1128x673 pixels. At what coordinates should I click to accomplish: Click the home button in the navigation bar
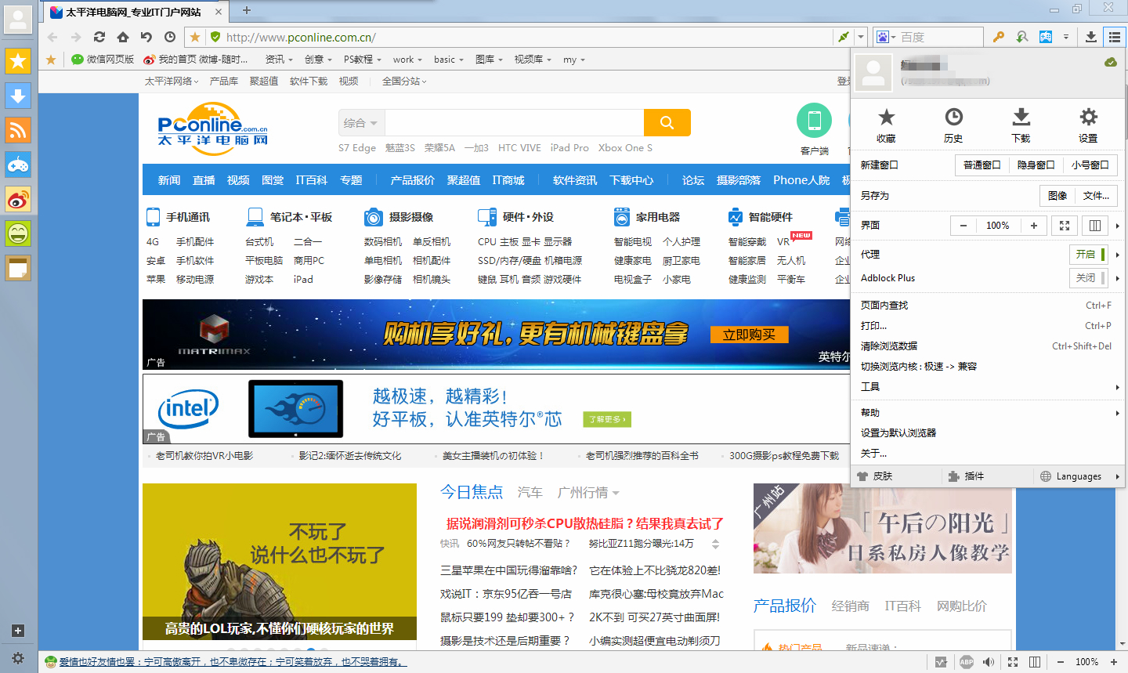coord(123,37)
